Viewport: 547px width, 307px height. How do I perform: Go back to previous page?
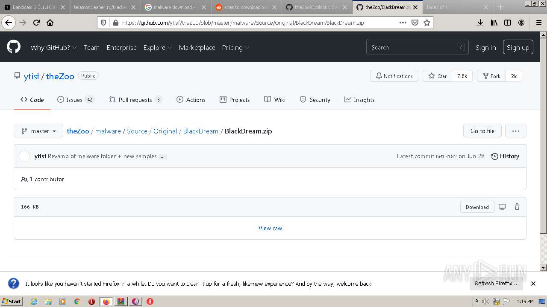point(9,23)
